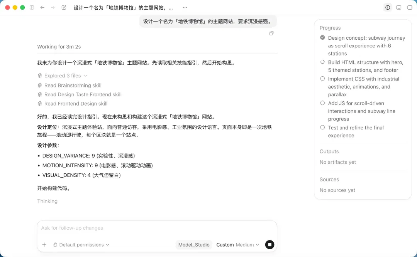
Task: Copy the user message with the copy icon
Action: tap(271, 33)
